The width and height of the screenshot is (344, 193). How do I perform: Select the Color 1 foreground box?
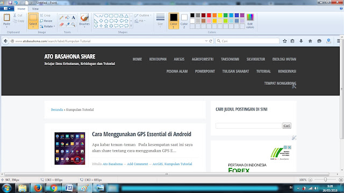174,21
